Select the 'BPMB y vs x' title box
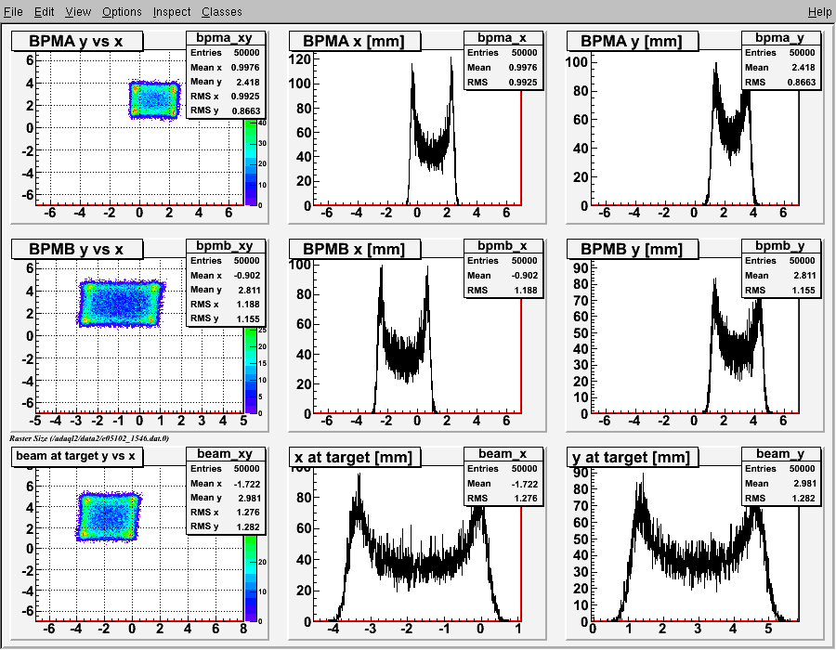Image resolution: width=836 pixels, height=650 pixels. 77,250
